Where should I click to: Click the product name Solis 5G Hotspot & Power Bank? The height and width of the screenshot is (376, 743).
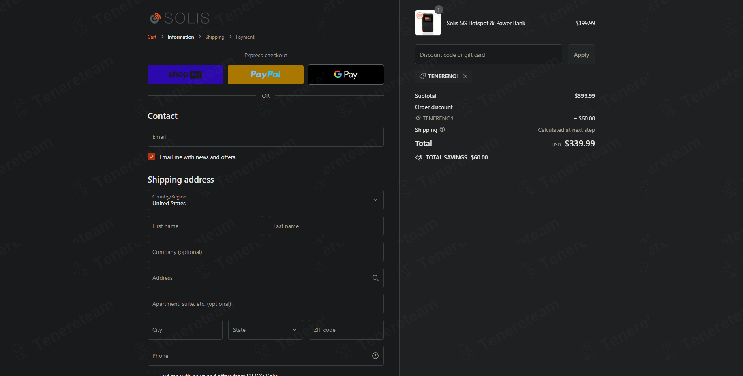click(486, 23)
